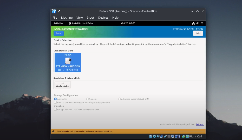
Task: Click the network wired icon in GNOME bar
Action: click(193, 23)
